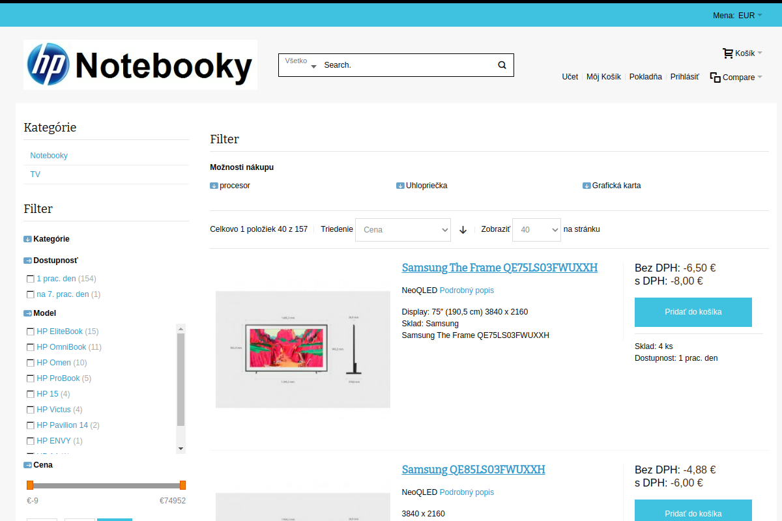This screenshot has width=782, height=521.
Task: Open Samsung QE85LS03FWUXXH product link
Action: tap(474, 470)
